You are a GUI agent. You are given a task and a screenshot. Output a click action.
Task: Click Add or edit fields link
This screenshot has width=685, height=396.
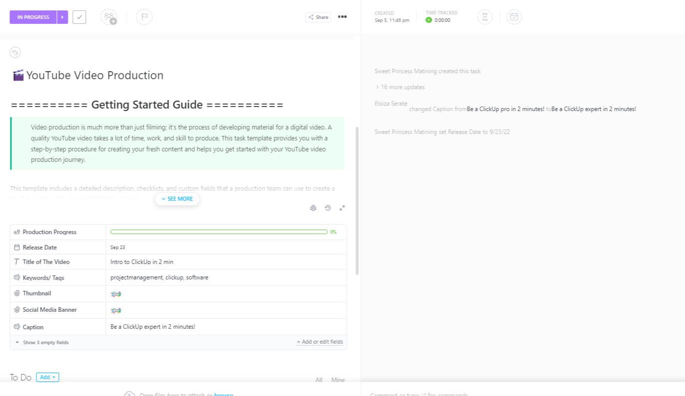[x=320, y=342]
